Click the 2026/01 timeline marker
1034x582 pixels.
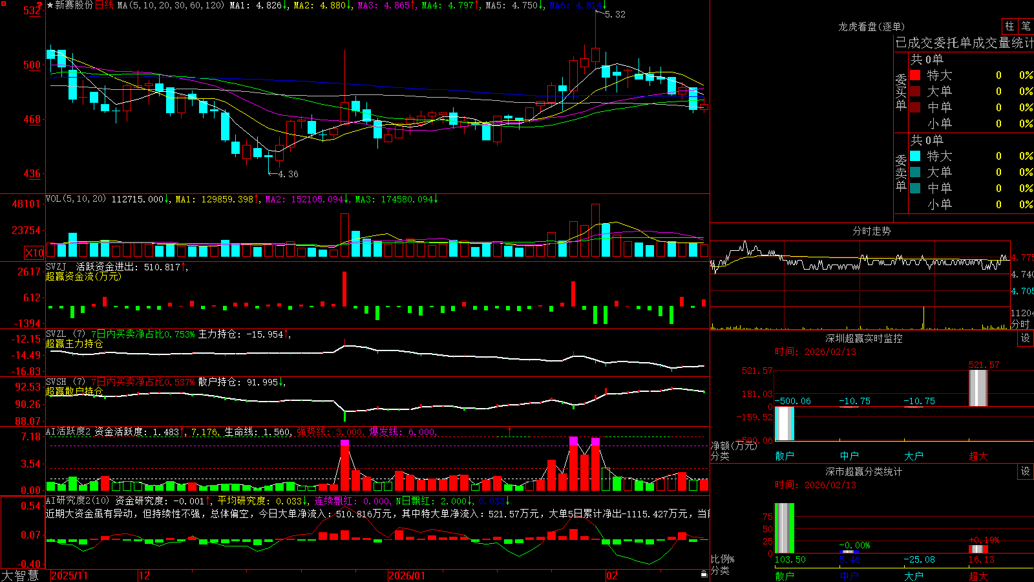click(407, 576)
